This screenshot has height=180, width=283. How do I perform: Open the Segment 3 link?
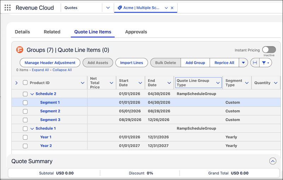tap(50, 120)
